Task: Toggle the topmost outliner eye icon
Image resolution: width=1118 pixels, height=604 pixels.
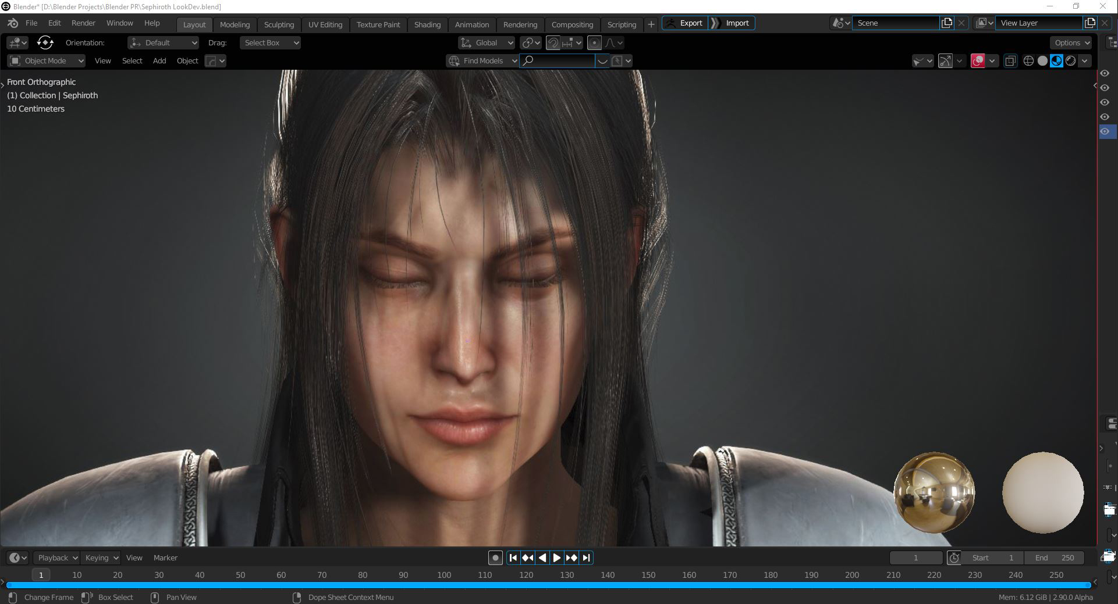Action: click(x=1105, y=73)
